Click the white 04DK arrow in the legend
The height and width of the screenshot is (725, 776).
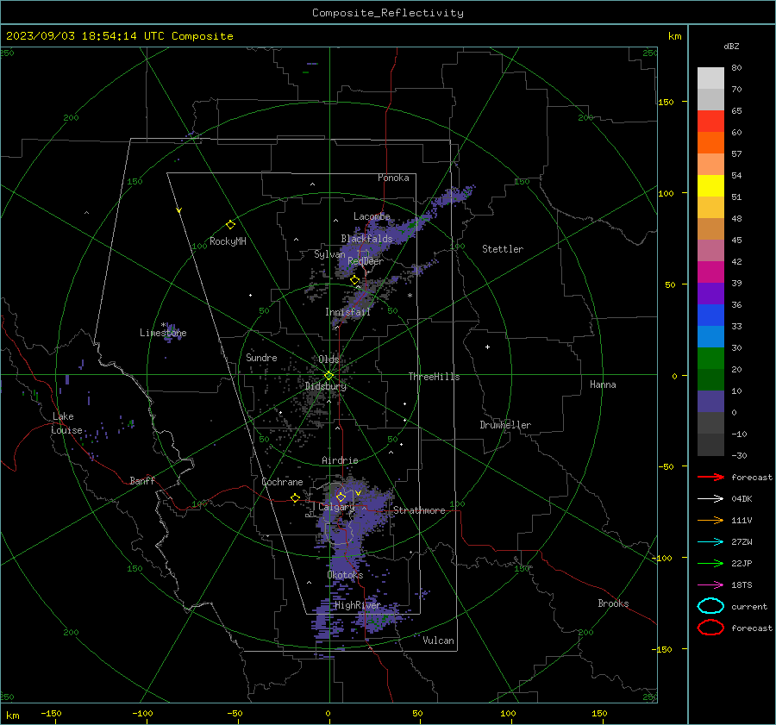pos(710,499)
